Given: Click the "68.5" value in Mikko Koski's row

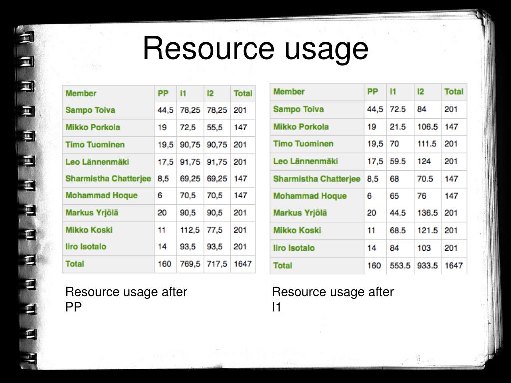Looking at the screenshot, I should 398,231.
